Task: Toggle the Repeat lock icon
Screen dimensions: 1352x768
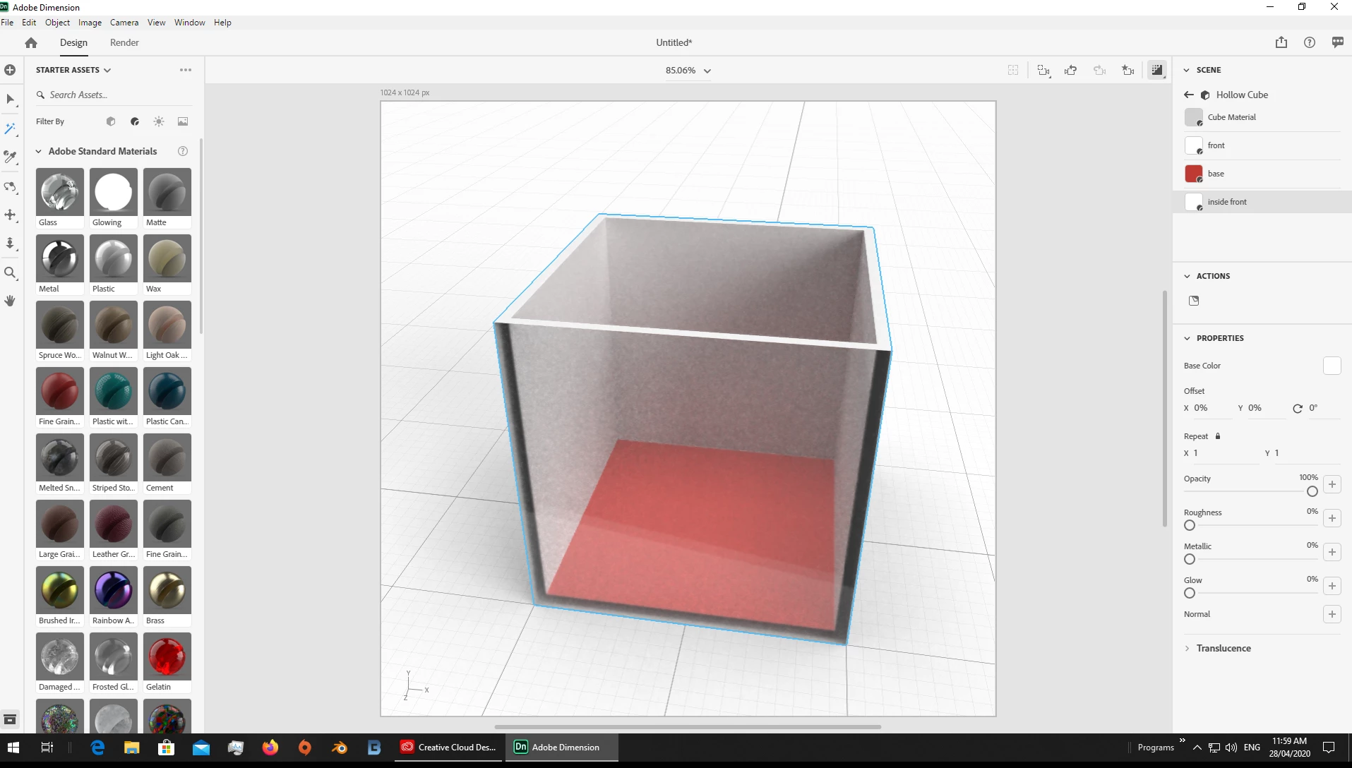Action: pos(1218,436)
